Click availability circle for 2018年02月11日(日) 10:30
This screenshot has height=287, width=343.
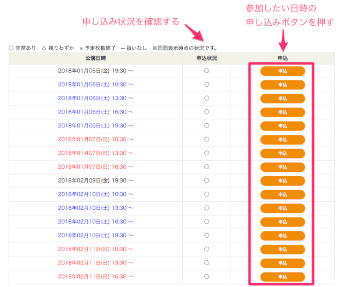[206, 249]
